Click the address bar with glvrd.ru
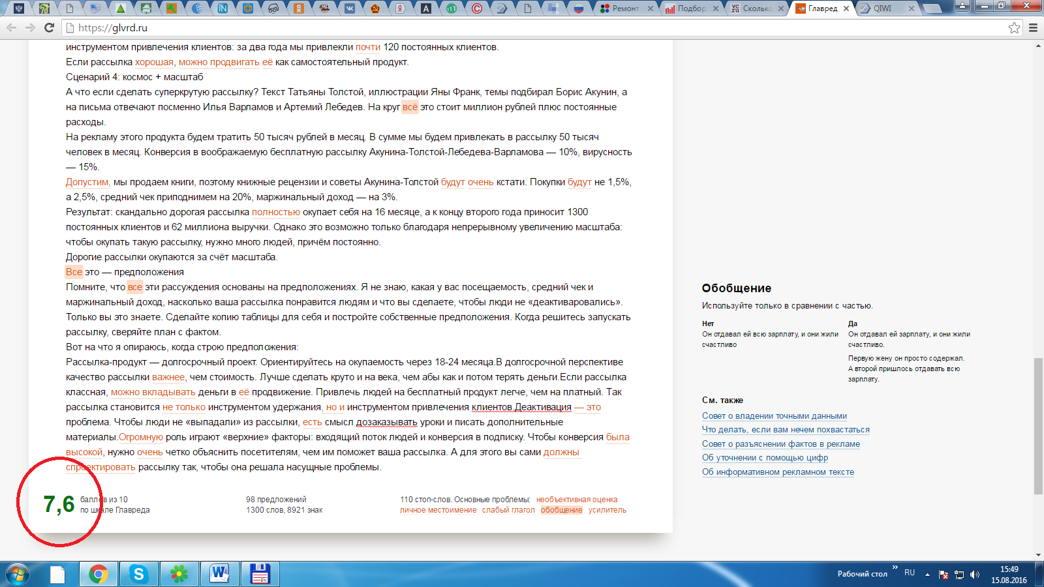 tap(522, 28)
